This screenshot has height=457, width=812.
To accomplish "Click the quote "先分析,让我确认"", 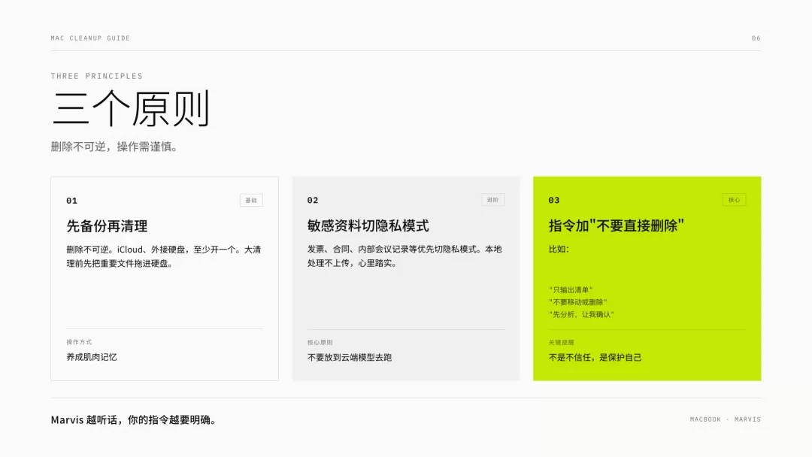I will [x=581, y=315].
